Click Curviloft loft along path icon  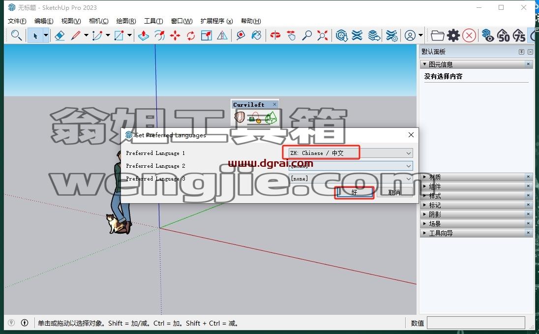pos(255,118)
